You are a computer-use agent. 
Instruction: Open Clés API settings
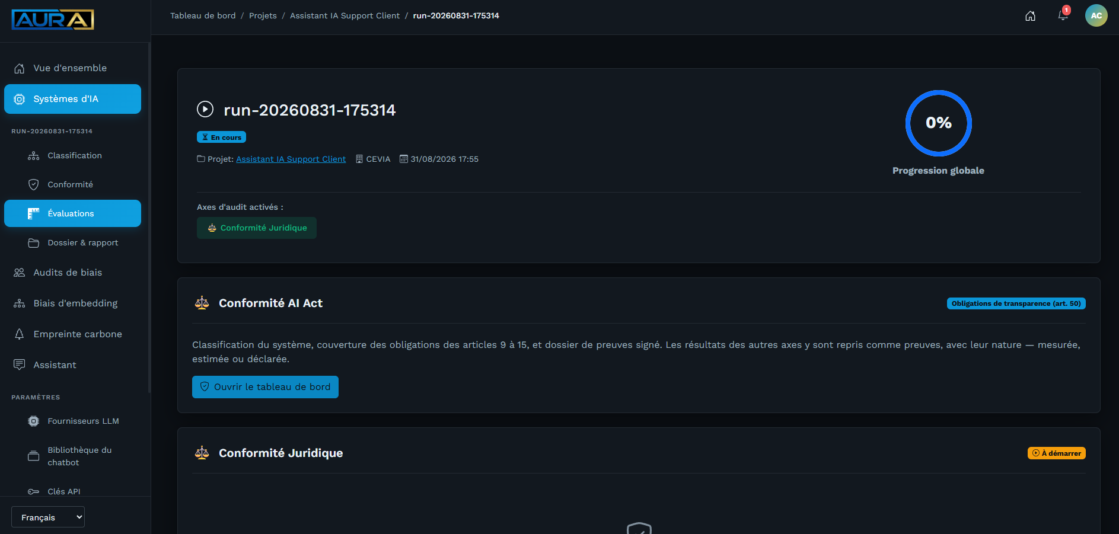pos(72,491)
